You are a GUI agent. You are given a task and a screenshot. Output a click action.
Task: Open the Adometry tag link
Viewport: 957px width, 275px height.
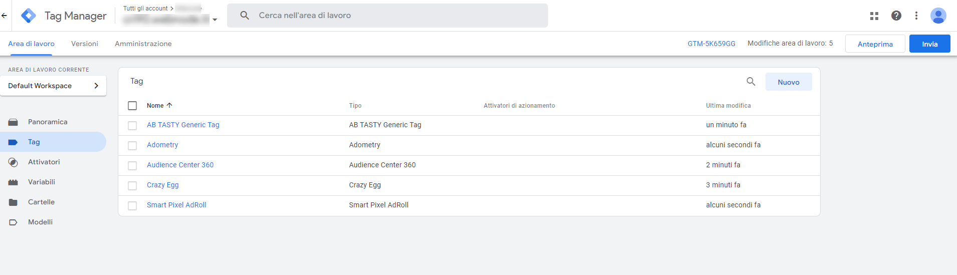point(162,145)
